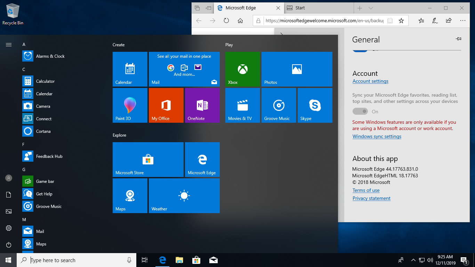Pin the Edge General settings pane
The width and height of the screenshot is (475, 267).
coord(459,39)
